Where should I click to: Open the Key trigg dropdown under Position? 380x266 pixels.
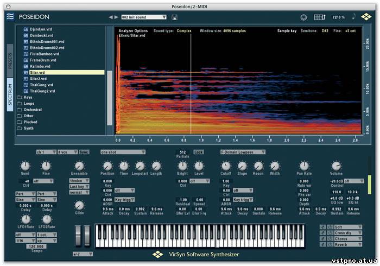124,200
